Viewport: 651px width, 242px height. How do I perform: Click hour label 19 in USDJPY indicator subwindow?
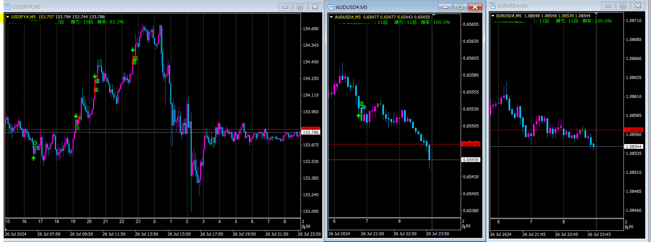click(73, 222)
